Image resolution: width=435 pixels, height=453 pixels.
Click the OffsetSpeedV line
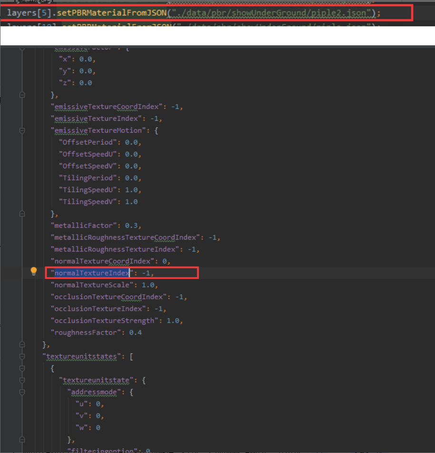(100, 166)
